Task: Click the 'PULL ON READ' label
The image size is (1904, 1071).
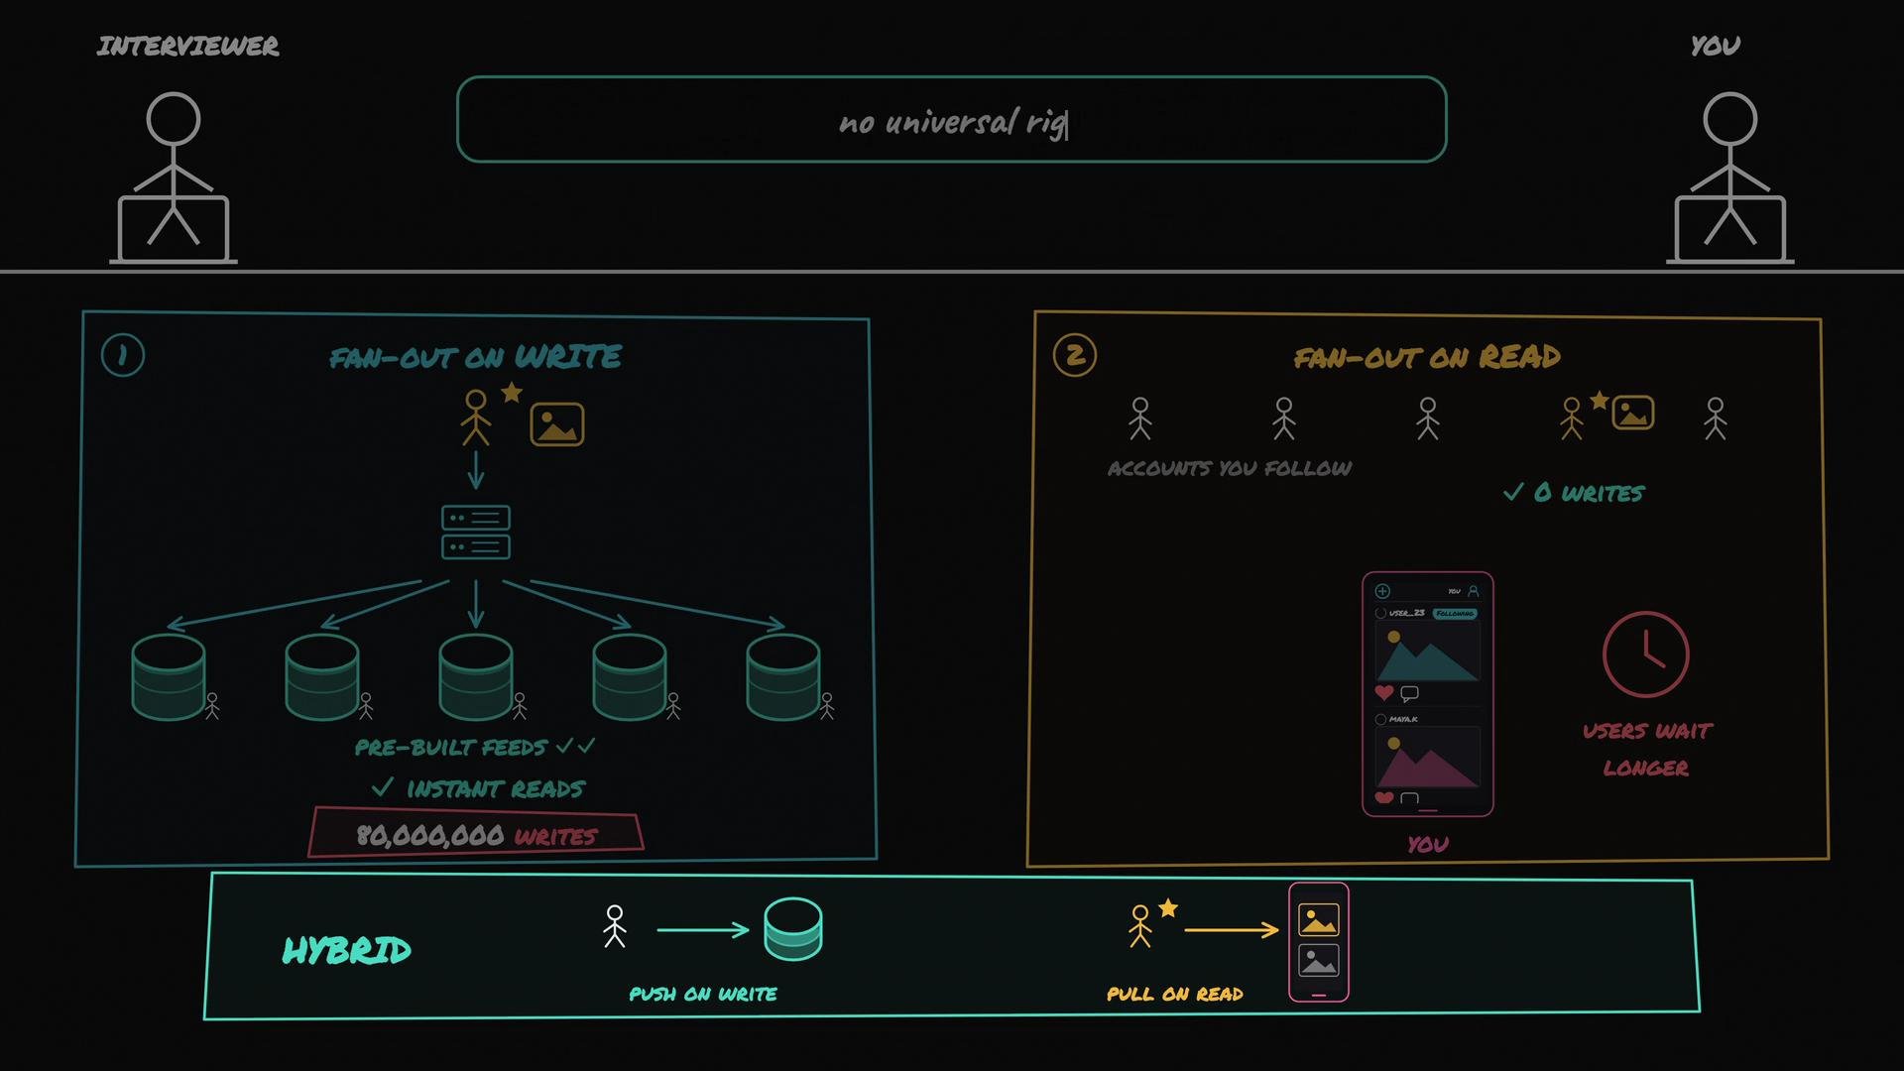Action: [x=1175, y=994]
